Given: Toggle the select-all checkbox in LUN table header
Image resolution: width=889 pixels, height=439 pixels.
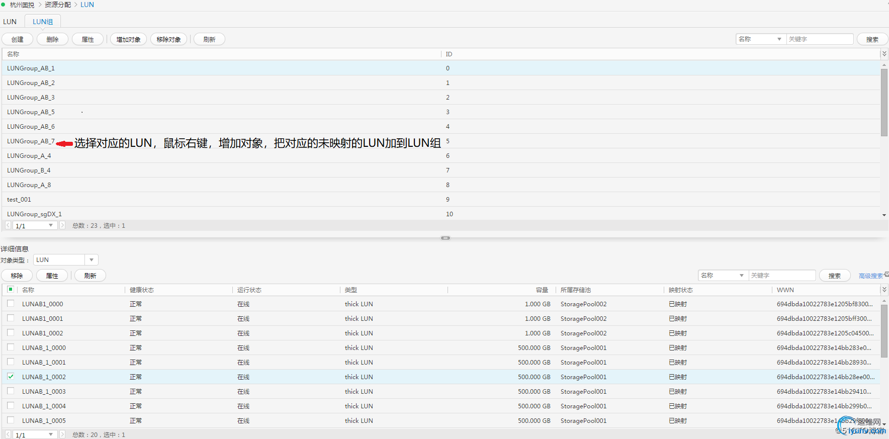Looking at the screenshot, I should point(11,289).
